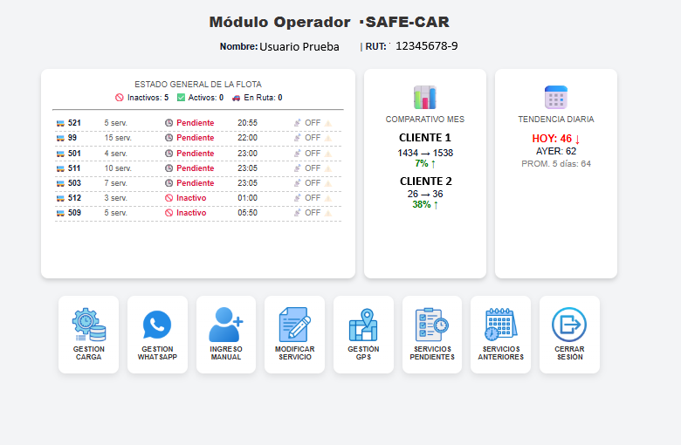Click the warning triangle in row 511
The image size is (681, 445).
coord(328,168)
